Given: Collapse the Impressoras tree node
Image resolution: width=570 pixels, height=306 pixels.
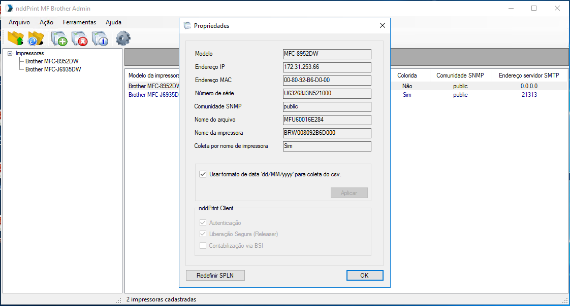Looking at the screenshot, I should (x=10, y=53).
